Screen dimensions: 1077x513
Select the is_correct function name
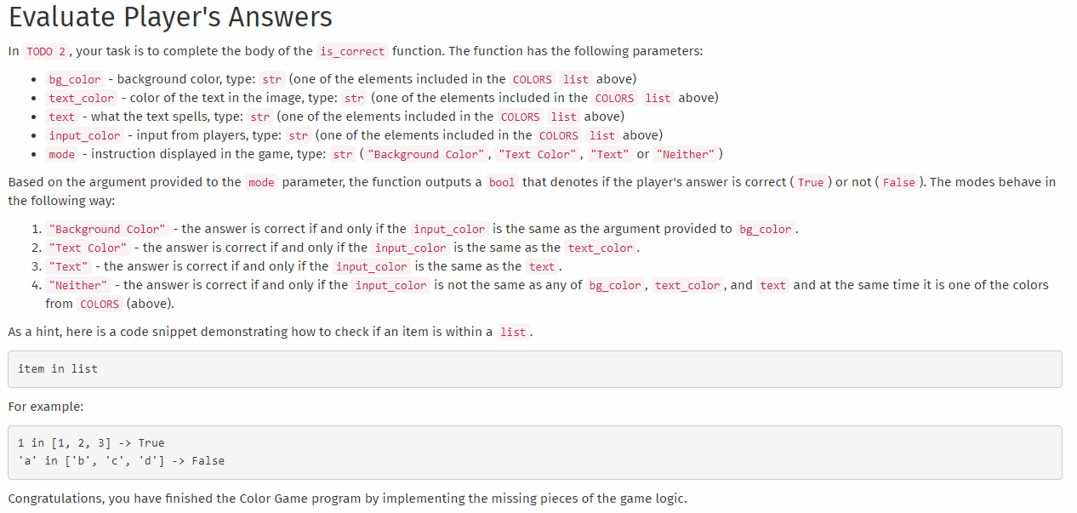tap(352, 51)
